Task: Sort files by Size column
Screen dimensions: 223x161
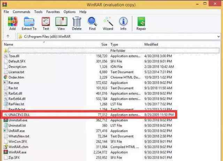Action: point(104,44)
